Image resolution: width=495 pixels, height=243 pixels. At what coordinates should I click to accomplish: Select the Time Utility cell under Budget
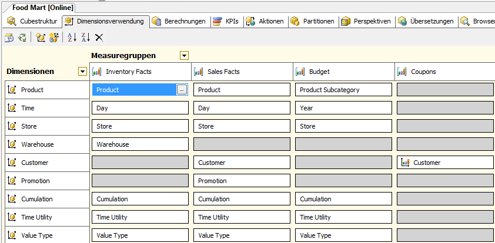click(343, 217)
